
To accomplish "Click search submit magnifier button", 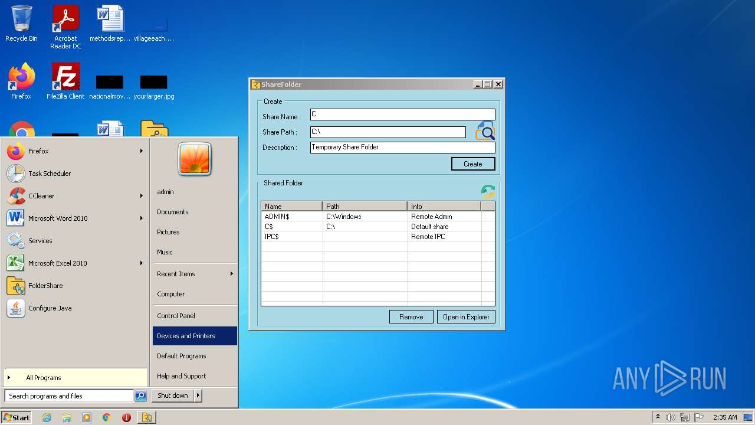I will point(140,396).
